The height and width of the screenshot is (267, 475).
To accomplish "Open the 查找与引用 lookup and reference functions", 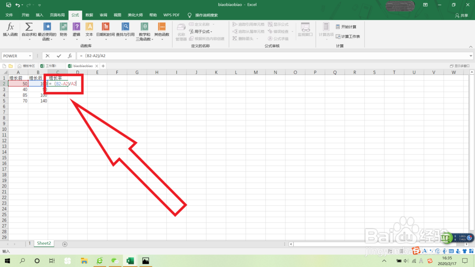I will 125,31.
